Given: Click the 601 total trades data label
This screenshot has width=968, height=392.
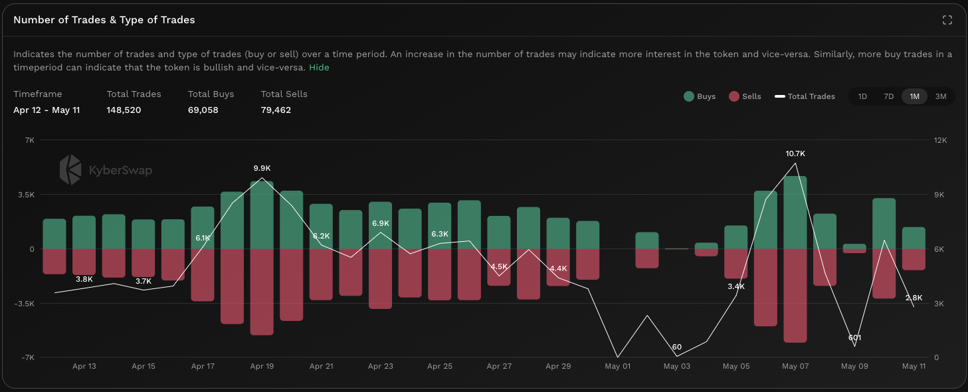Looking at the screenshot, I should [854, 338].
